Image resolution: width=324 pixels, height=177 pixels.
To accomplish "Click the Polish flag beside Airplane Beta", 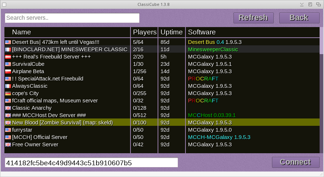I will coord(8,71).
